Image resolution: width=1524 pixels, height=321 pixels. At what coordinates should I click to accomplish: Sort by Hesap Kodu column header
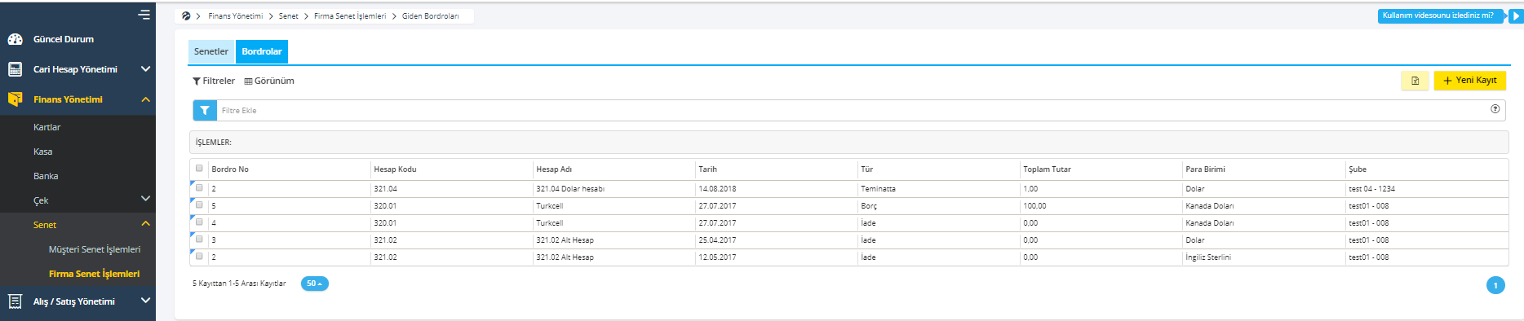395,169
